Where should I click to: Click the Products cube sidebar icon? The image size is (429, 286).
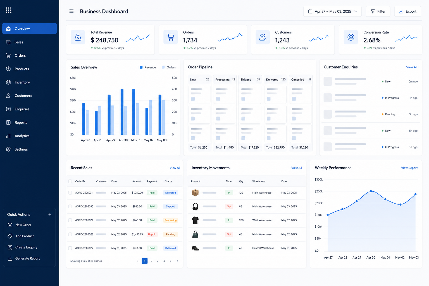coord(8,69)
